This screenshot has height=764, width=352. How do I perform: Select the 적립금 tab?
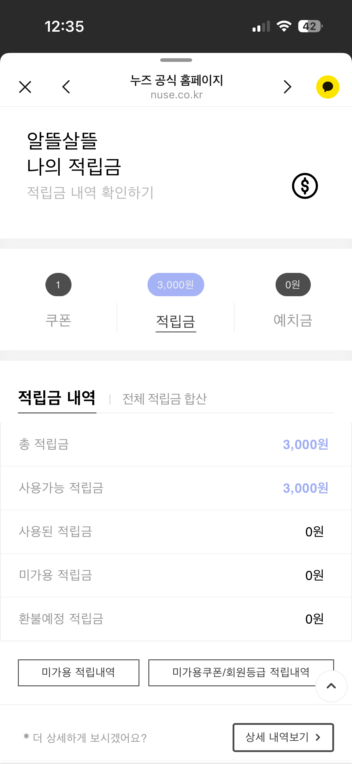pyautogui.click(x=176, y=322)
